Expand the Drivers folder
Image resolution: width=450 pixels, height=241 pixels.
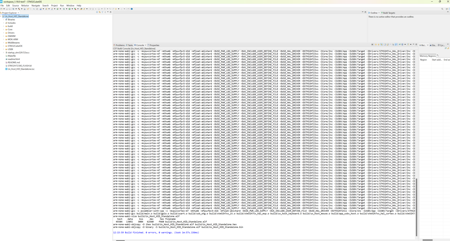point(4,33)
